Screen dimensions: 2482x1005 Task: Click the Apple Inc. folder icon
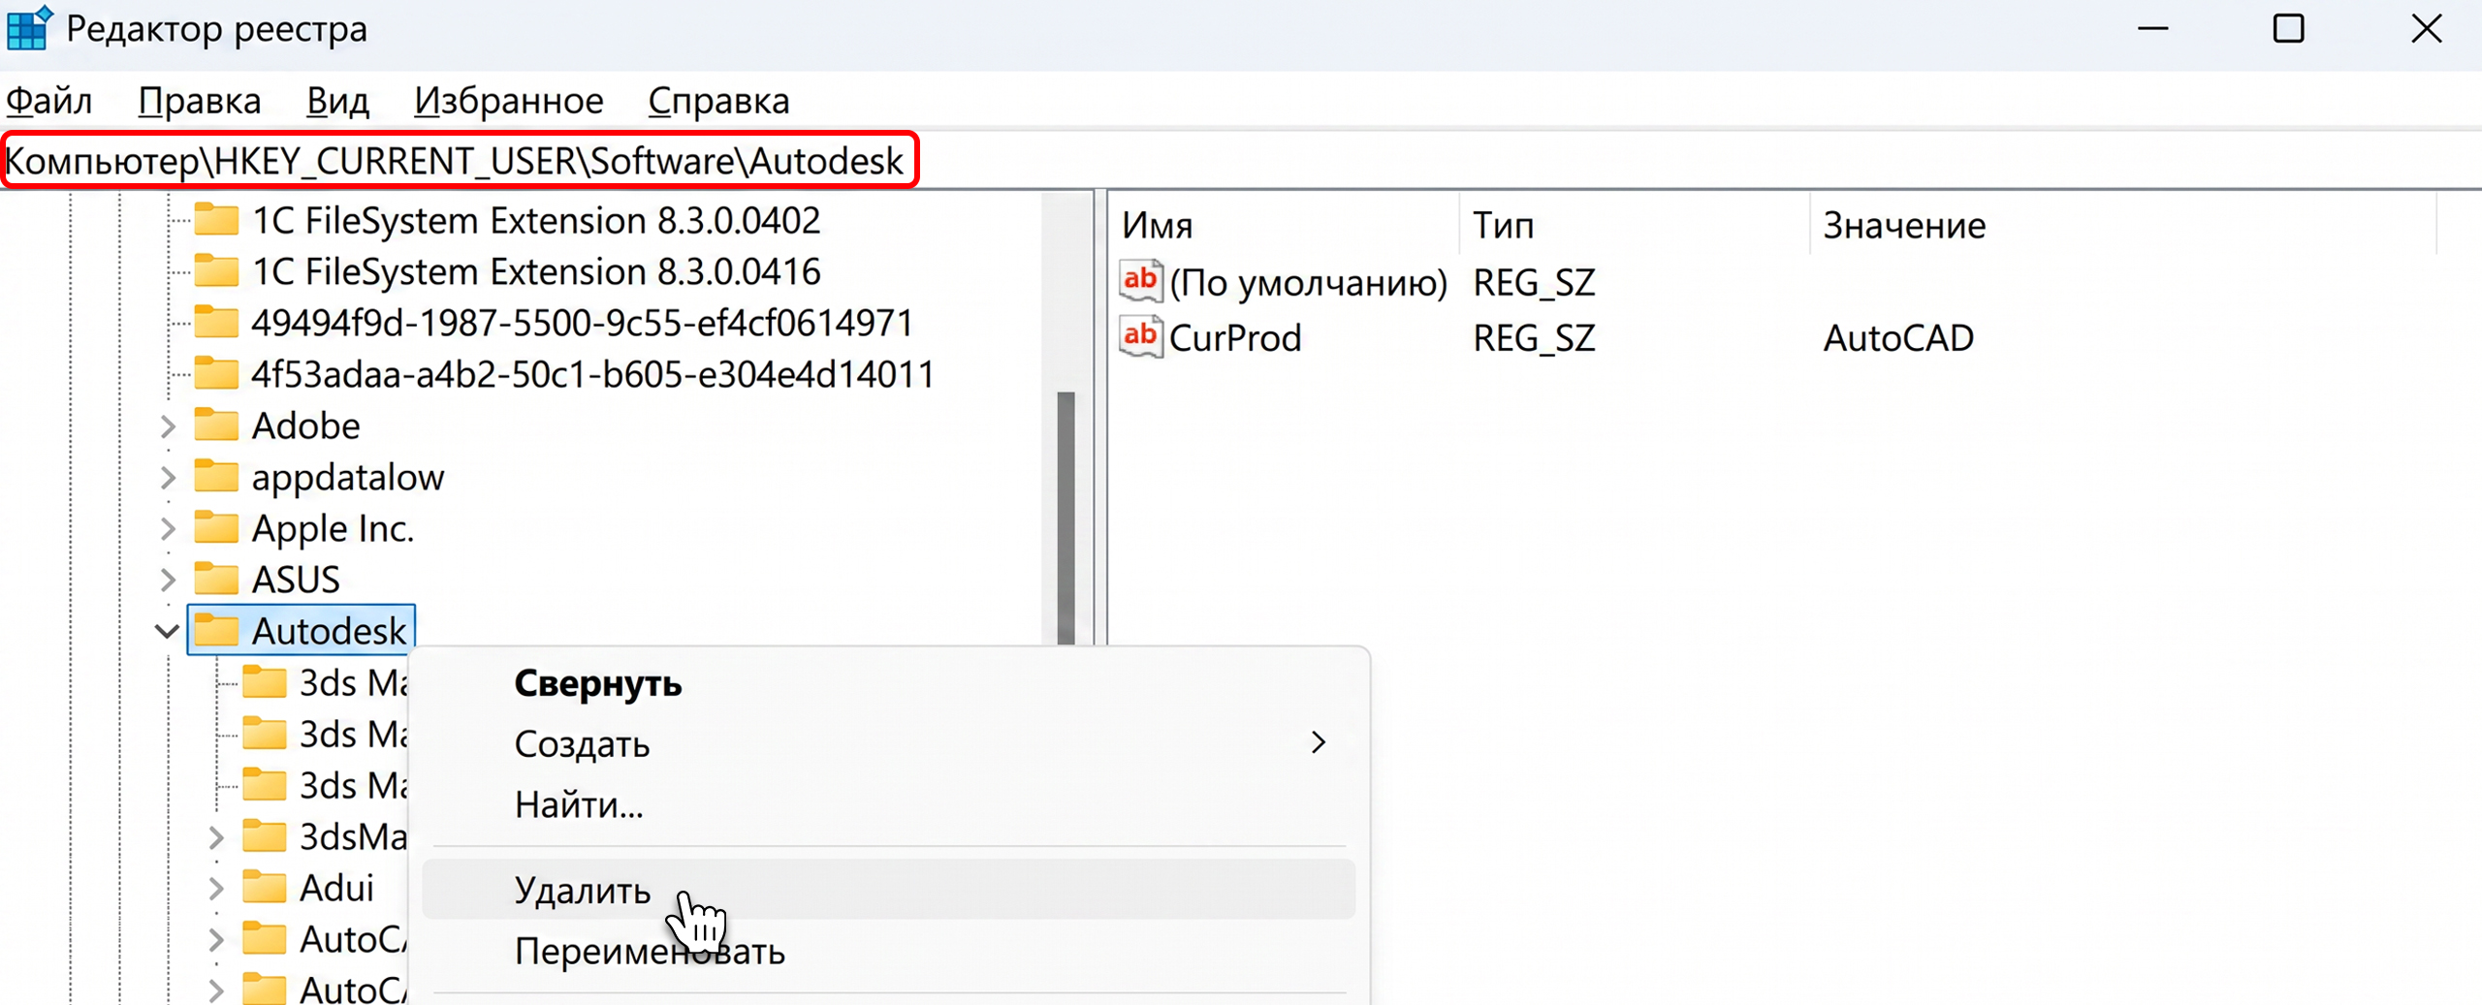pyautogui.click(x=216, y=527)
